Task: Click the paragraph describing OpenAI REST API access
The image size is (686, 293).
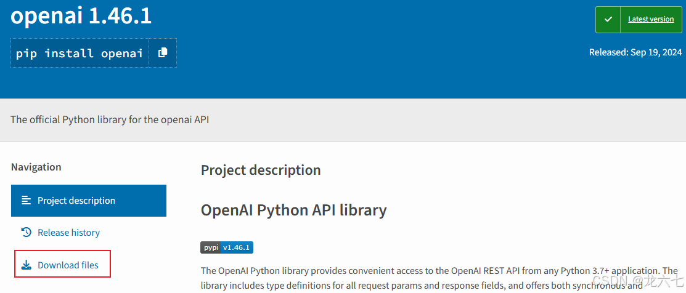Action: 439,278
